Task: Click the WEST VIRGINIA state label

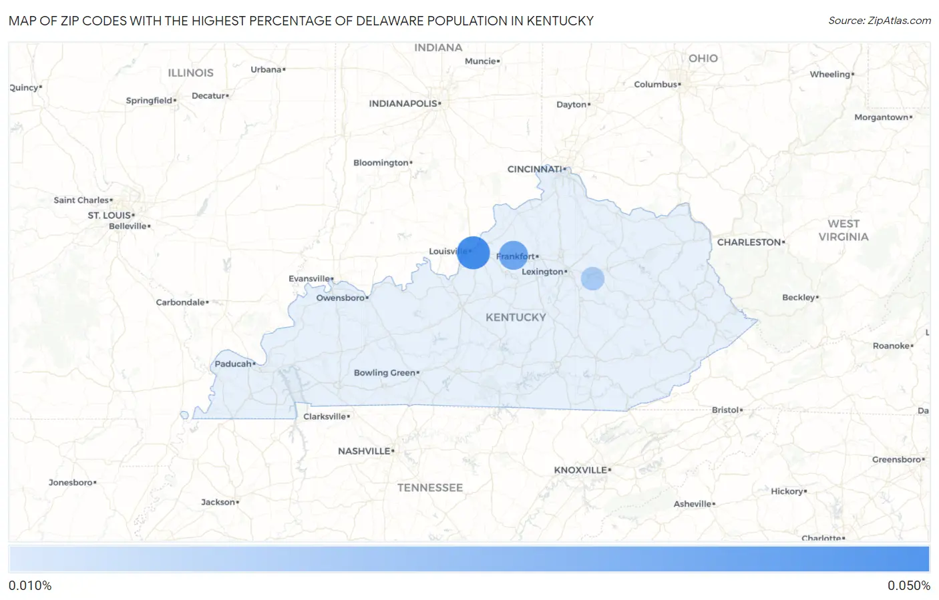Action: [843, 230]
